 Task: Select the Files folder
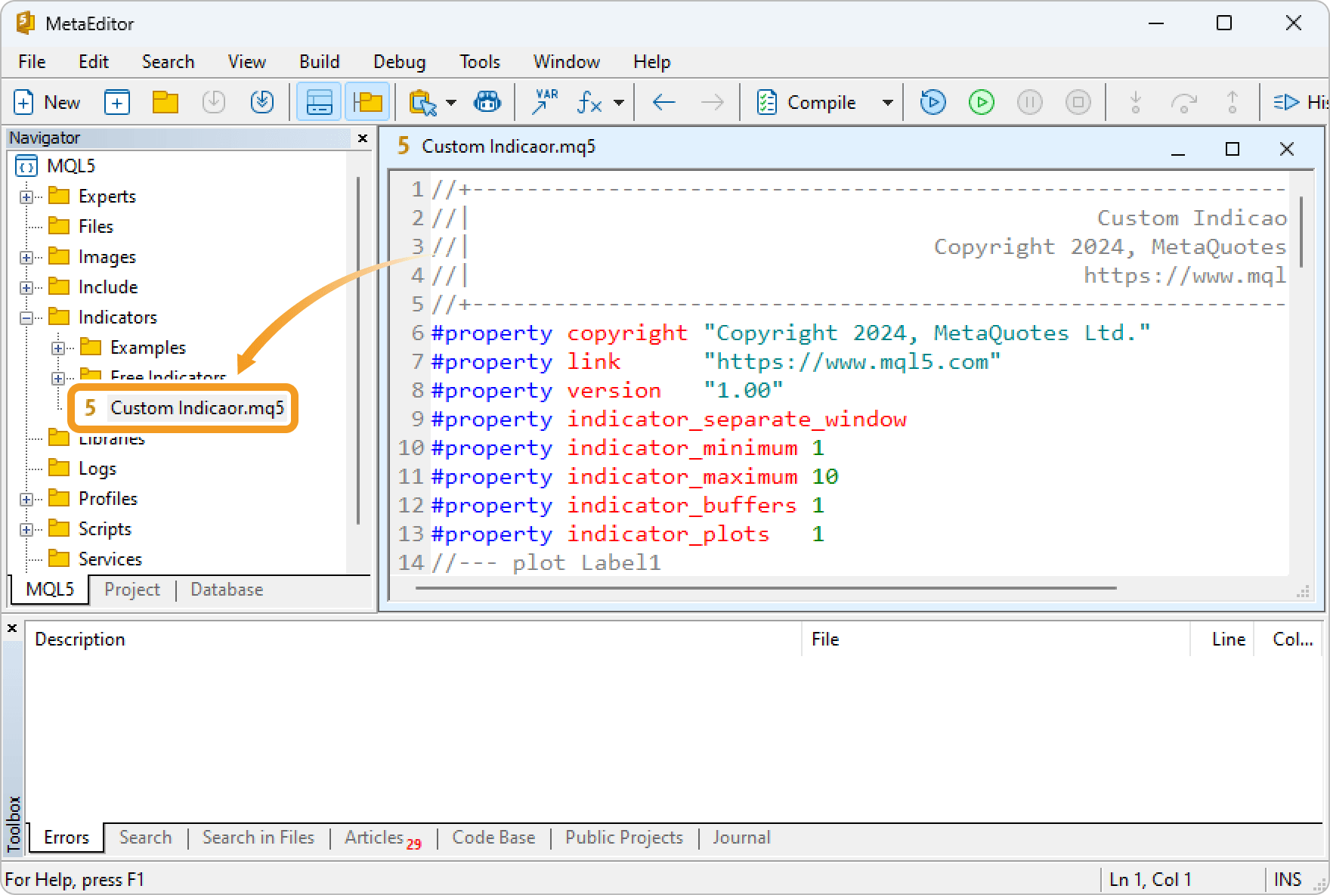point(81,226)
